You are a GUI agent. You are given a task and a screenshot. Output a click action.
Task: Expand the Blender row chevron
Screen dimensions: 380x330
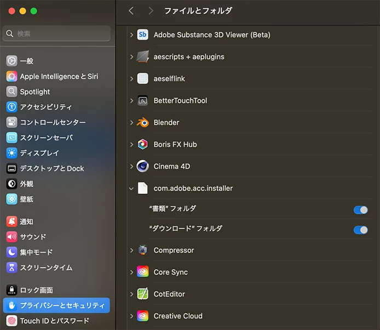[x=131, y=123]
